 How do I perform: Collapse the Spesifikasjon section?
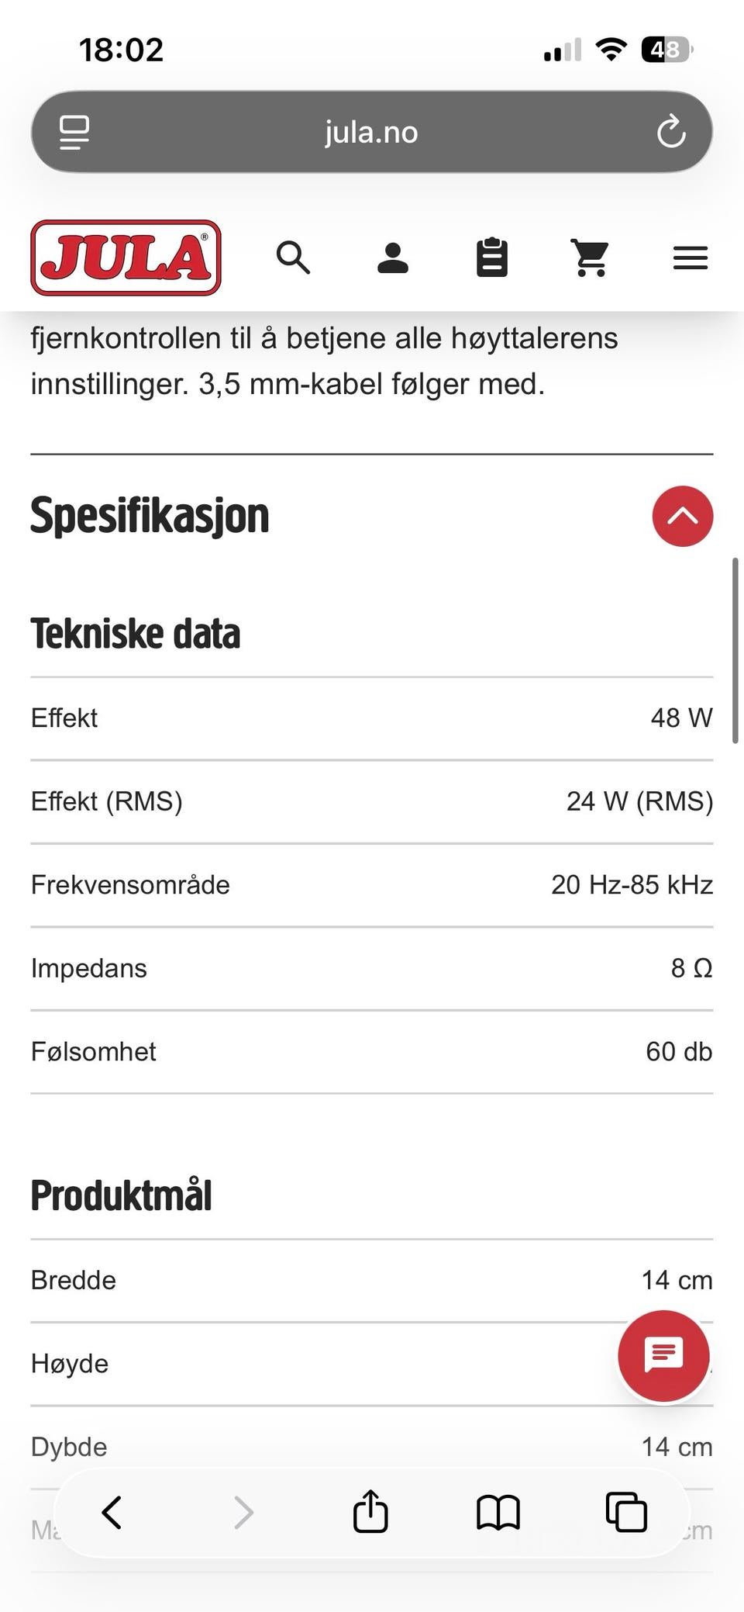(x=683, y=517)
